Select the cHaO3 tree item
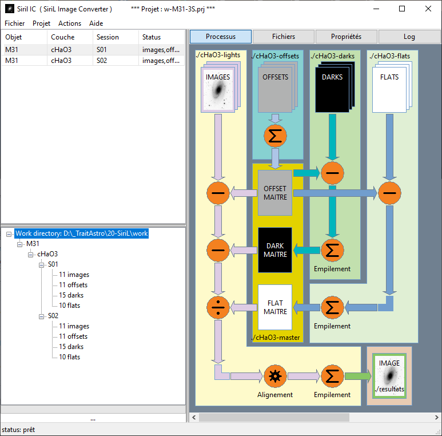This screenshot has width=442, height=436. tap(47, 254)
